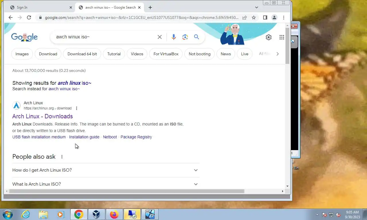
Task: Clear the search box with the X
Action: pos(160,37)
